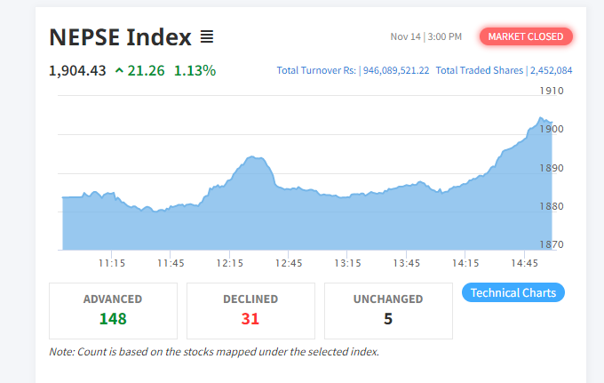Click the index value 1,904.43
Image resolution: width=604 pixels, height=383 pixels.
click(x=77, y=70)
